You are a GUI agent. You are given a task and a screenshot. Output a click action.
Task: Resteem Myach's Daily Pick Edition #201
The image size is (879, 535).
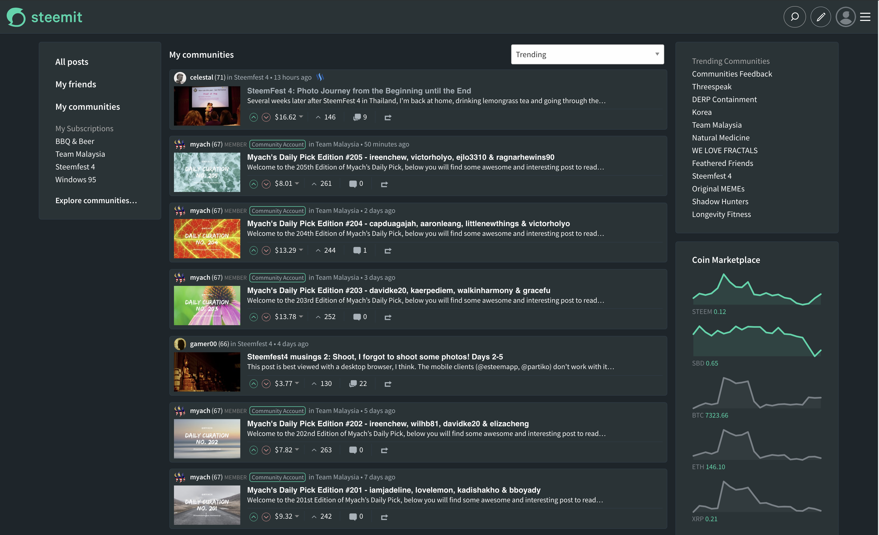click(384, 517)
